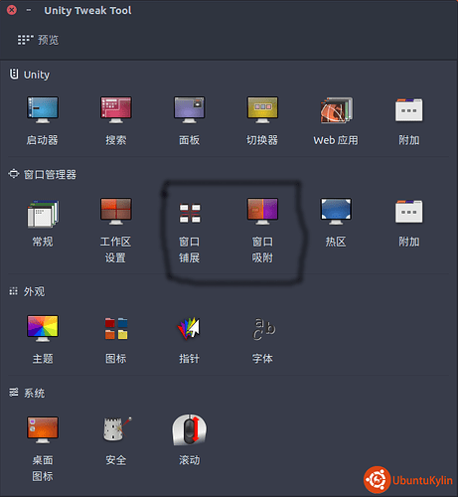Viewport: 458px width, 497px height.
Task: Open the 搜索 search settings icon
Action: 116,110
